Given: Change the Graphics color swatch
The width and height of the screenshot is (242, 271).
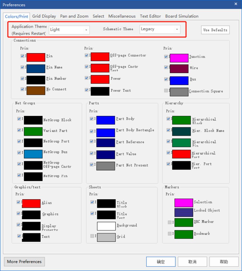Looking at the screenshot, I should (31, 215).
